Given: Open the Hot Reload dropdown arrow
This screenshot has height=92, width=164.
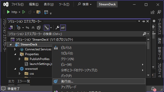Looking at the screenshot, I should pyautogui.click(x=34, y=12).
